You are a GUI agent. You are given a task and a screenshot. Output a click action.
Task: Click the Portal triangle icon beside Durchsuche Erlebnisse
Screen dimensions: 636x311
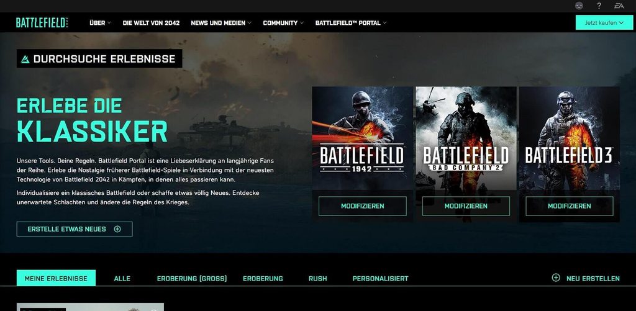tap(25, 59)
